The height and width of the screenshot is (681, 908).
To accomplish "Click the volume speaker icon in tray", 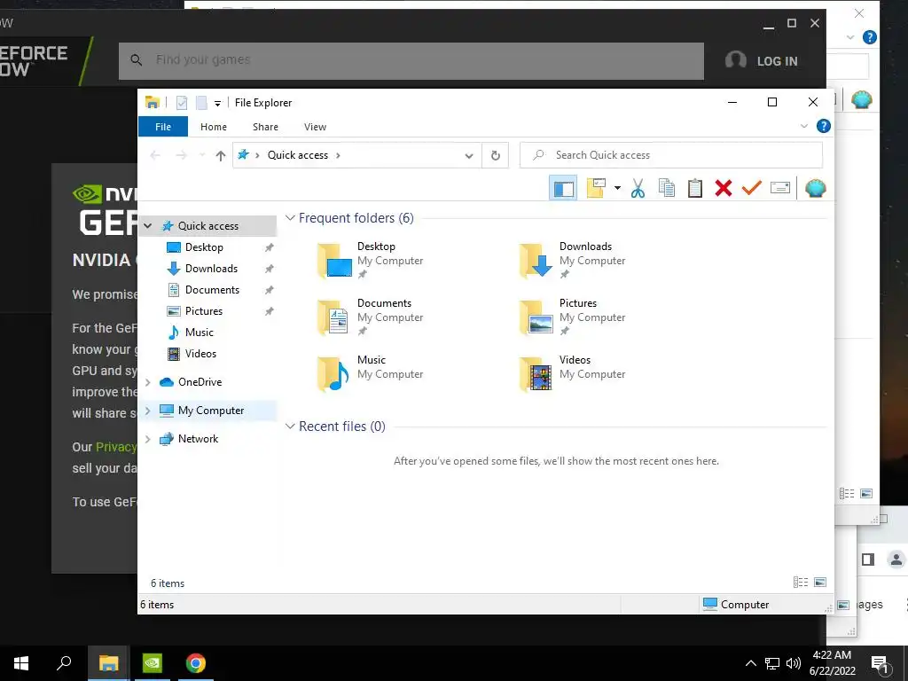I will (794, 663).
